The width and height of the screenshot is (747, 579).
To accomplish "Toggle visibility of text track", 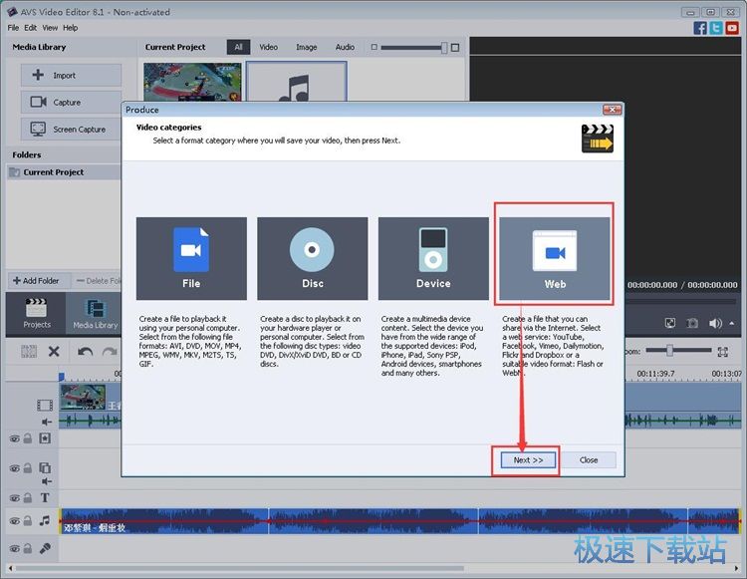I will 14,498.
